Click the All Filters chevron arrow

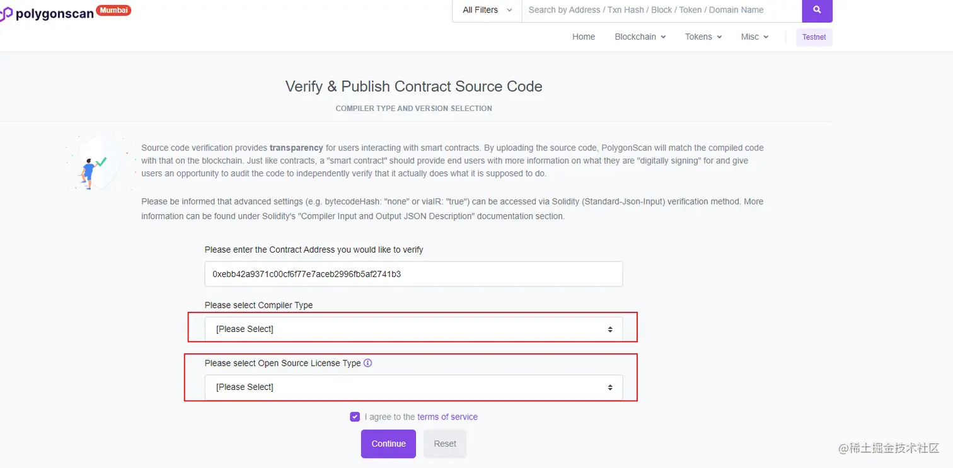(509, 10)
